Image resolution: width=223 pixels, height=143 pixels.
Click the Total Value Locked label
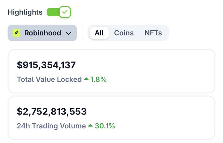49,80
